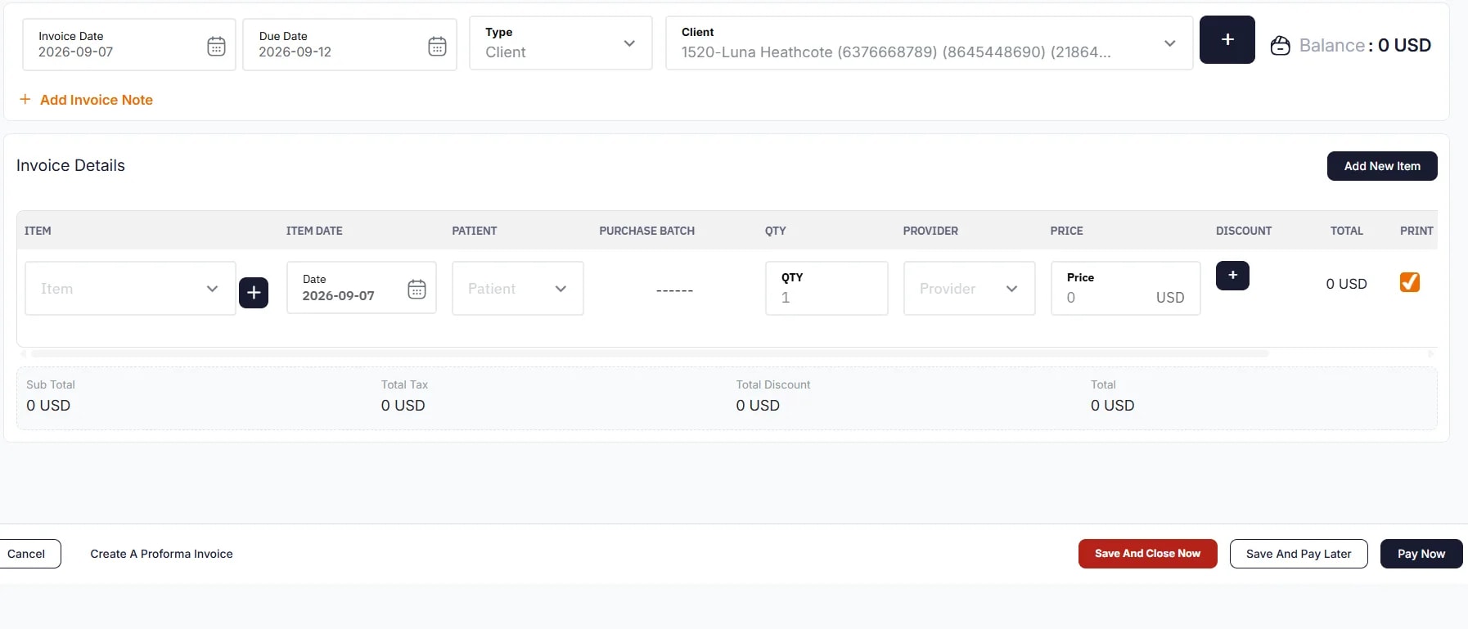Open the Due Date calendar picker

pos(438,46)
